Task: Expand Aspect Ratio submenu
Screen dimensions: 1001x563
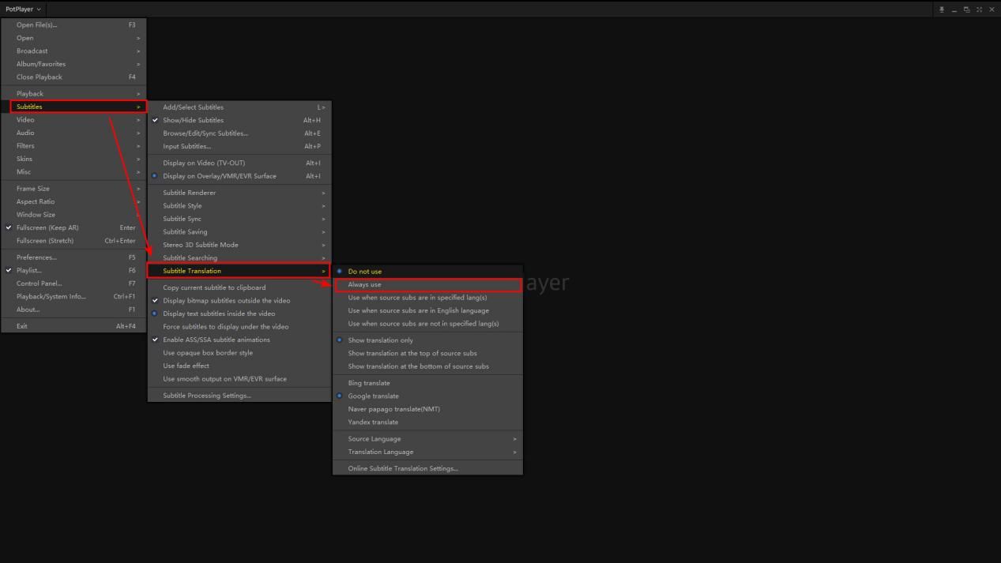Action: [74, 201]
